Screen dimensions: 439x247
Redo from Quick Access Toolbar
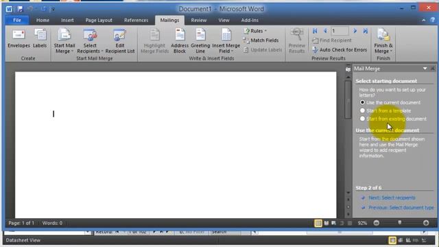click(x=43, y=9)
